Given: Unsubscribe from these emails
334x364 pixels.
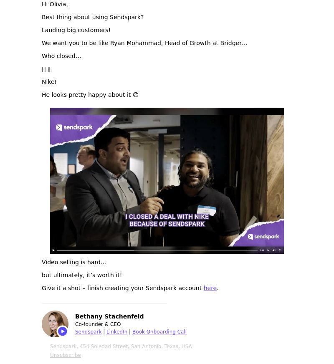Looking at the screenshot, I should 66,355.
